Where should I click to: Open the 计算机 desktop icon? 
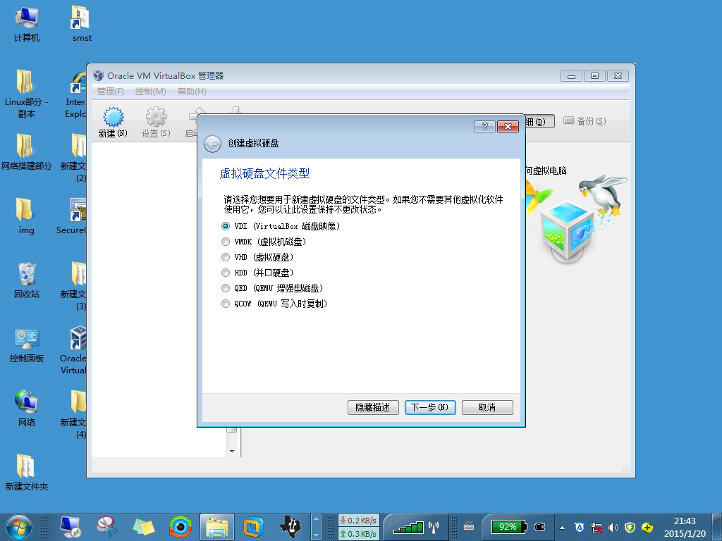point(26,25)
